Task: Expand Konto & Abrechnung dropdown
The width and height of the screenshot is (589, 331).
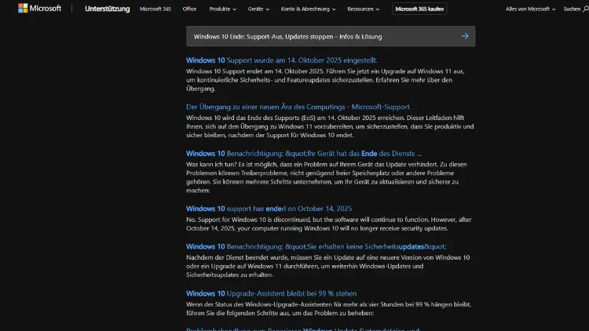Action: click(308, 9)
